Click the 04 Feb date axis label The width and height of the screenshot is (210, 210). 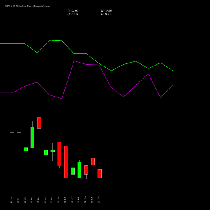[85, 200]
